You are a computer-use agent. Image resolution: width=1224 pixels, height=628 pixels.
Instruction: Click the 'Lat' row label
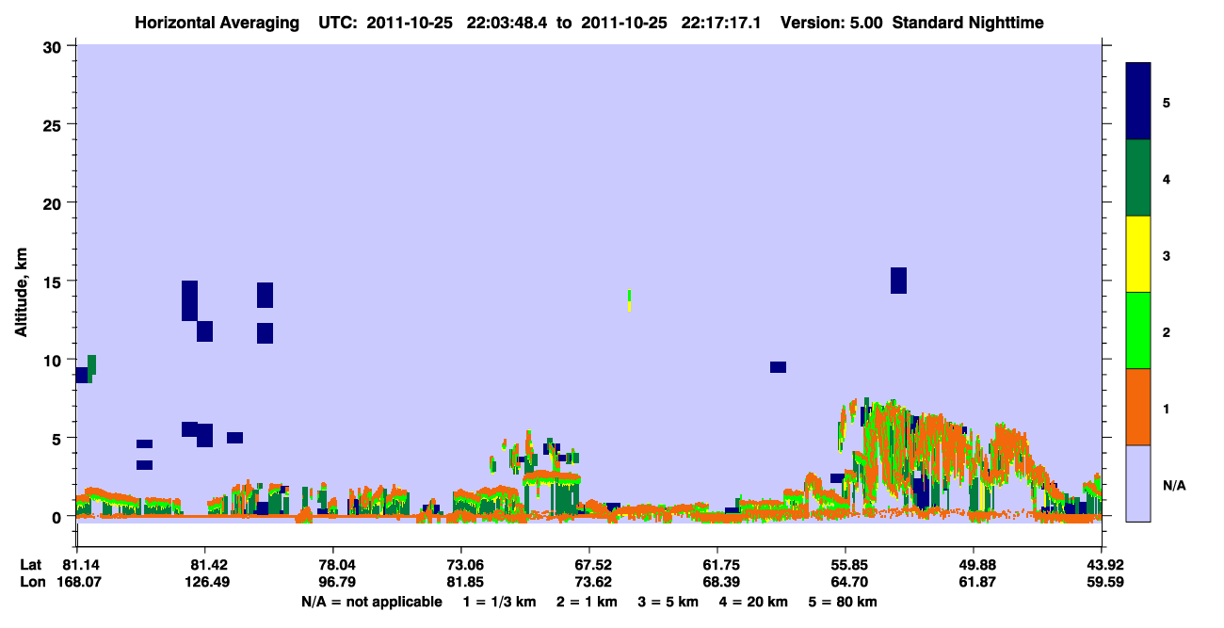(x=32, y=564)
